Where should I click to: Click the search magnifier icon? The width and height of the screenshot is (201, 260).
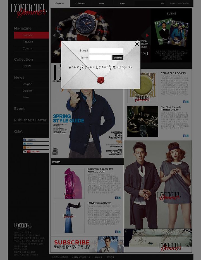(x=162, y=3)
